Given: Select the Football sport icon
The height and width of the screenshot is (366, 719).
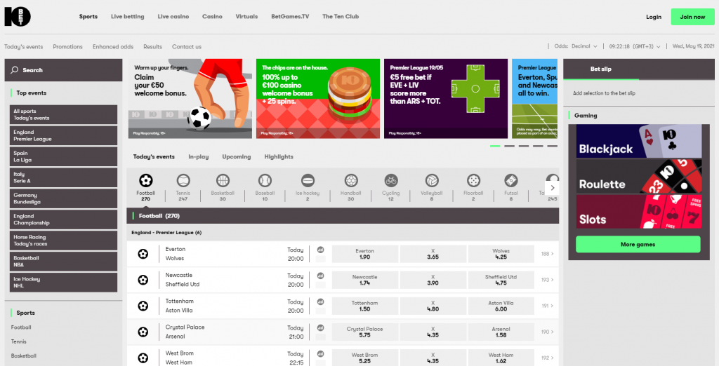Looking at the screenshot, I should [146, 180].
